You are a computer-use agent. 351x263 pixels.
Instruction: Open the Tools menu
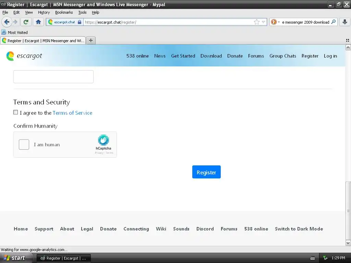[x=82, y=12]
